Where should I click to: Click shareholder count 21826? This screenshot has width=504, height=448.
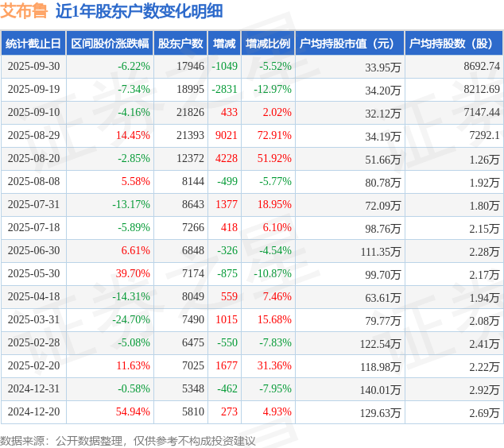(190, 113)
